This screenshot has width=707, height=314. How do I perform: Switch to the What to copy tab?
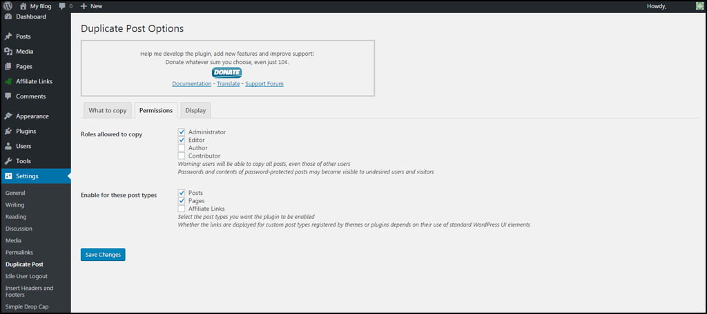[x=107, y=111]
